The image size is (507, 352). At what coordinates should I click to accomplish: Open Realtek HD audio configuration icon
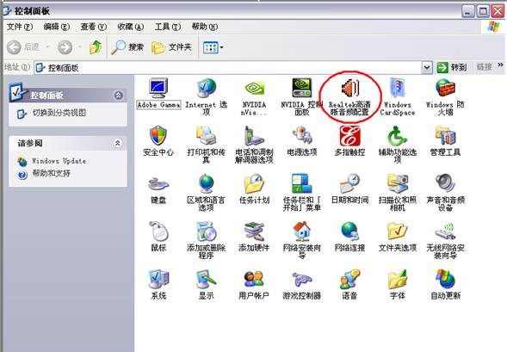tap(349, 96)
